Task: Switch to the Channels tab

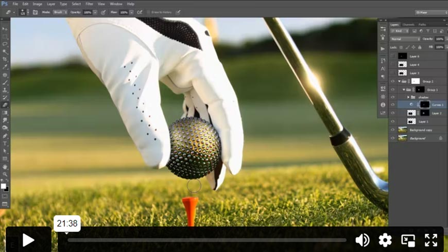Action: coord(408,24)
